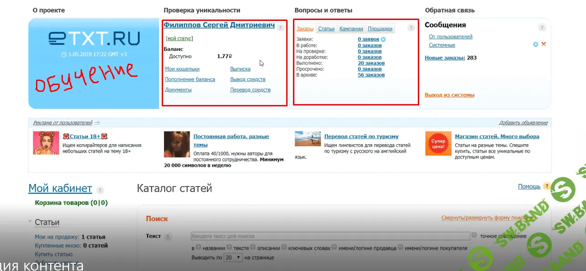The image size is (586, 271).
Task: Click help question mark in Сообщения panel
Action: point(541,28)
